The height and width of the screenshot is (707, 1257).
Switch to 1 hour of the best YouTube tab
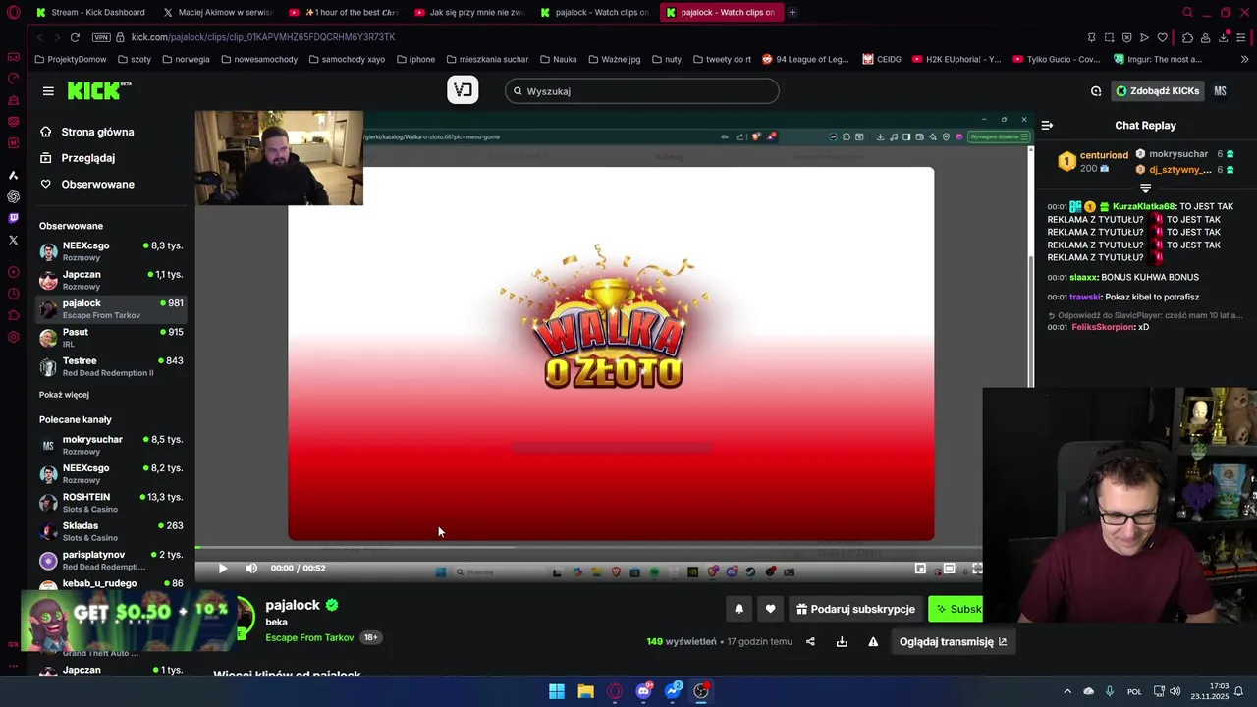(x=344, y=12)
